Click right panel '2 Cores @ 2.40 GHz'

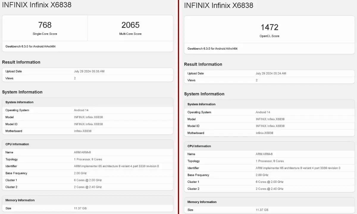pyautogui.click(x=270, y=189)
